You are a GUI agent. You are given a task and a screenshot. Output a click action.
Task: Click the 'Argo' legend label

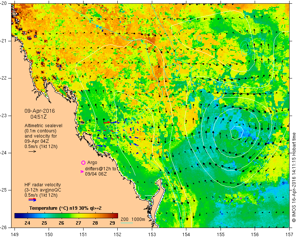click(x=92, y=163)
